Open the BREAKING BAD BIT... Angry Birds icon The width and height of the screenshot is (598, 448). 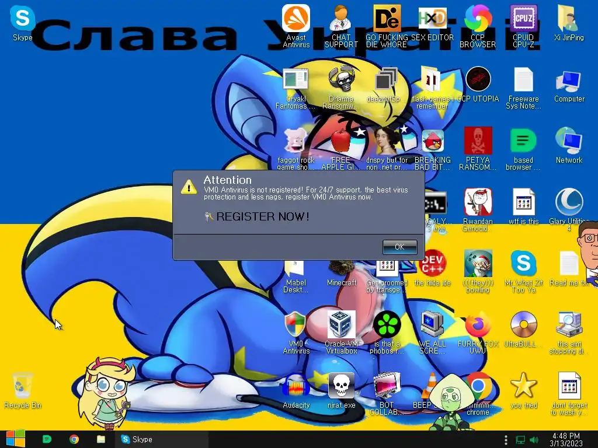tap(433, 149)
